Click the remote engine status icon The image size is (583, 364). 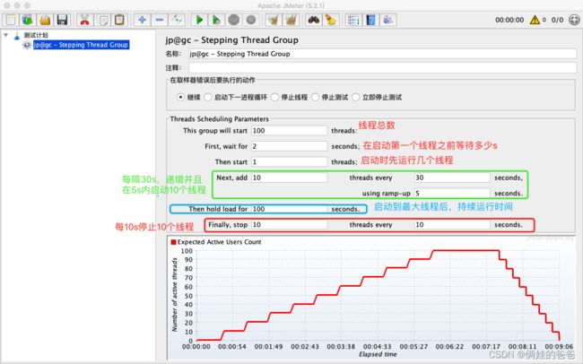574,20
